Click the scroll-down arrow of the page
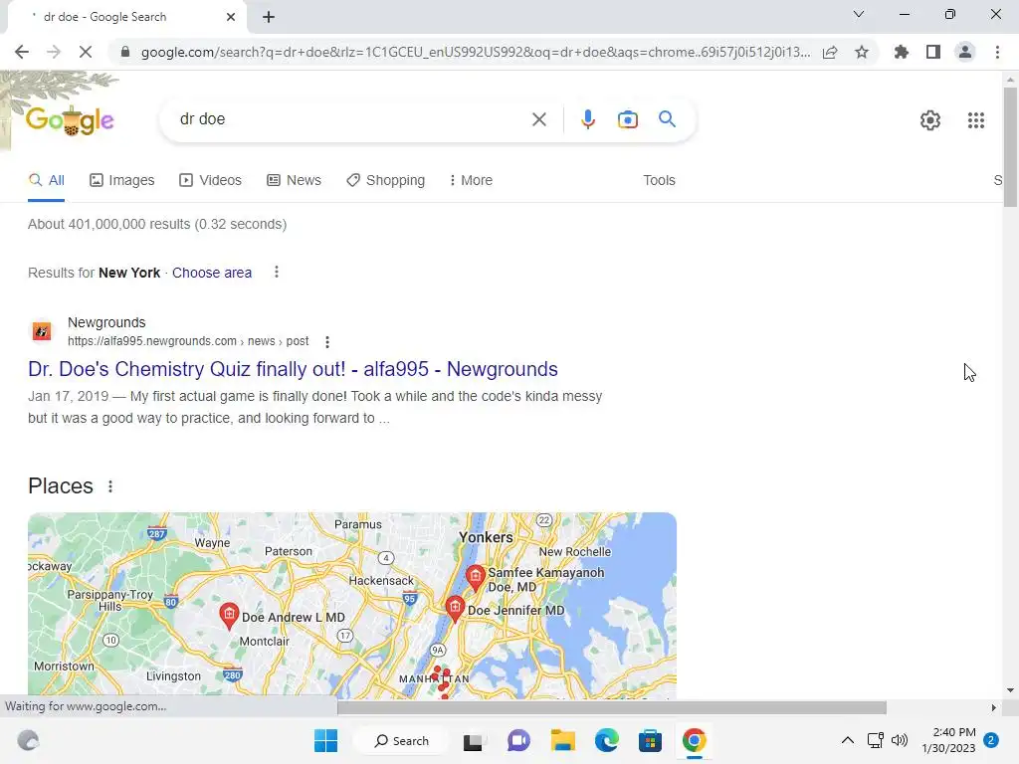The image size is (1019, 764). [x=1010, y=690]
